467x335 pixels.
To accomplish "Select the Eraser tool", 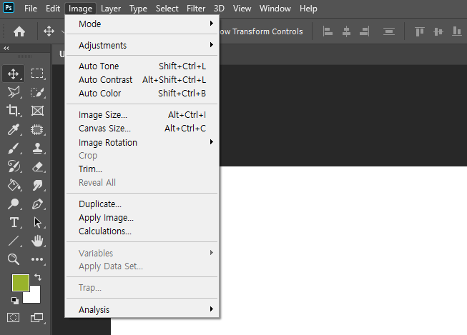I will pos(37,166).
